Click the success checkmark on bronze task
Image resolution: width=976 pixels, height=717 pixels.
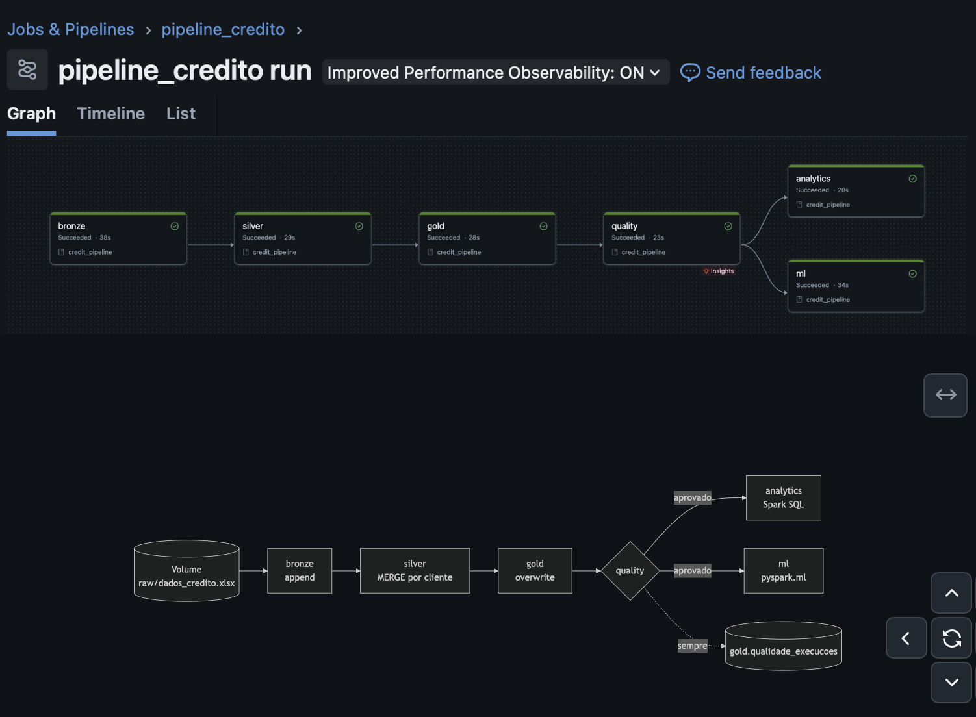coord(175,226)
